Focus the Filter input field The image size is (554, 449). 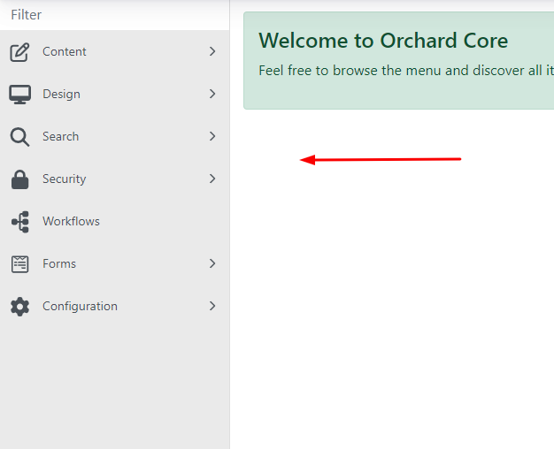pos(114,15)
